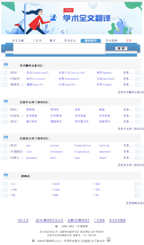Open the 社会主义(socialist) vocabulary link
This screenshot has height=245, width=144.
72,73
